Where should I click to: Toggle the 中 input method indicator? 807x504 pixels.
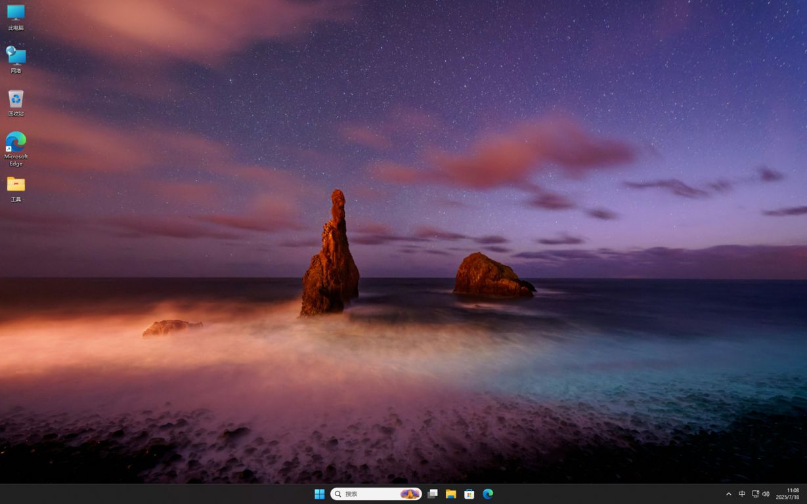742,494
